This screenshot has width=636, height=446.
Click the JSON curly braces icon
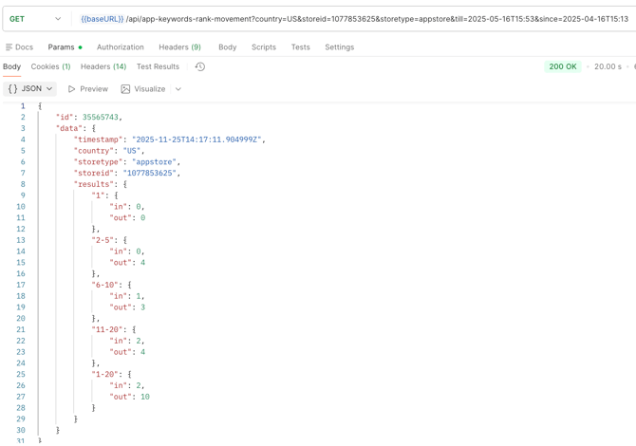tap(13, 89)
